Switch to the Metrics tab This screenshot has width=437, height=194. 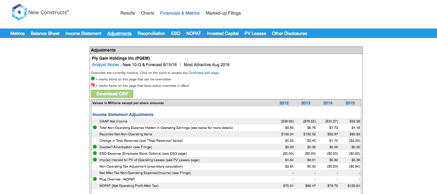(17, 33)
